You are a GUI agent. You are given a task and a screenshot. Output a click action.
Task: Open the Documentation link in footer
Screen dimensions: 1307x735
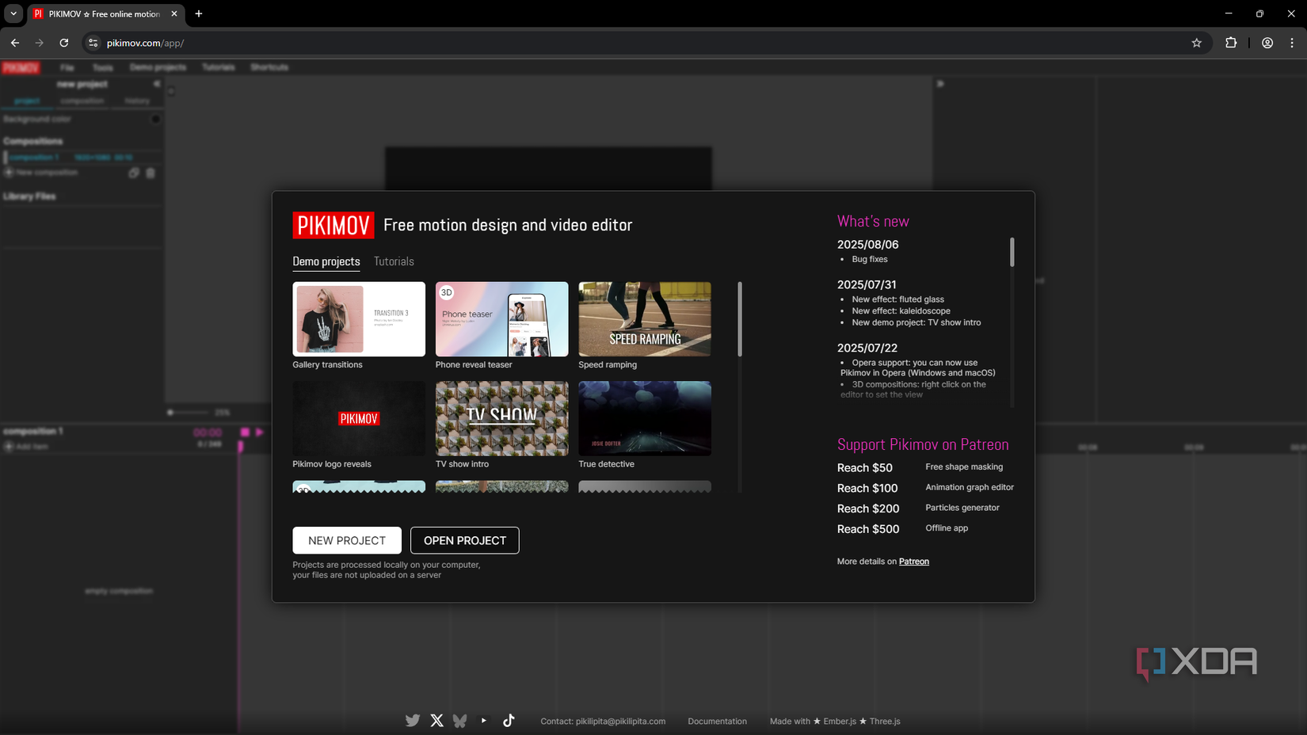tap(717, 722)
